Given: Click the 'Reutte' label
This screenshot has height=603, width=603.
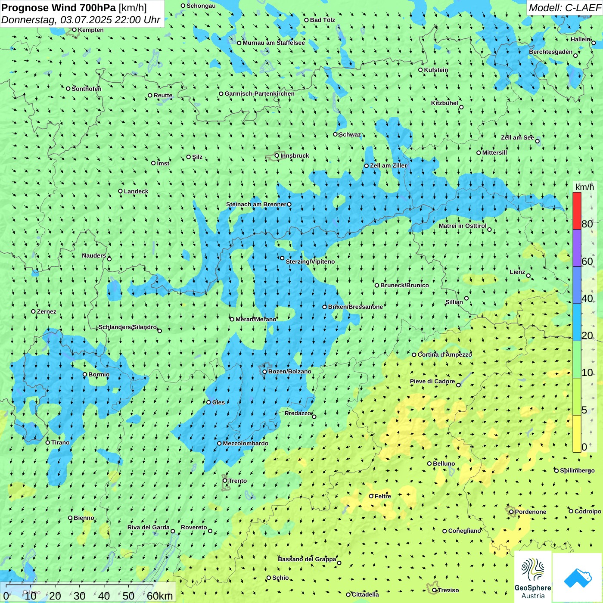Looking at the screenshot, I should [x=163, y=96].
